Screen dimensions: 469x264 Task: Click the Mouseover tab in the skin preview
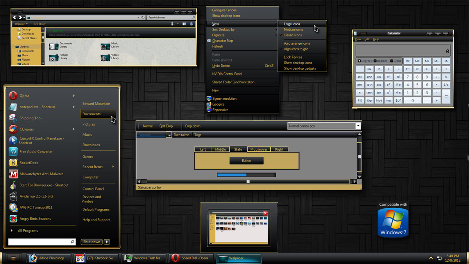coord(259,149)
